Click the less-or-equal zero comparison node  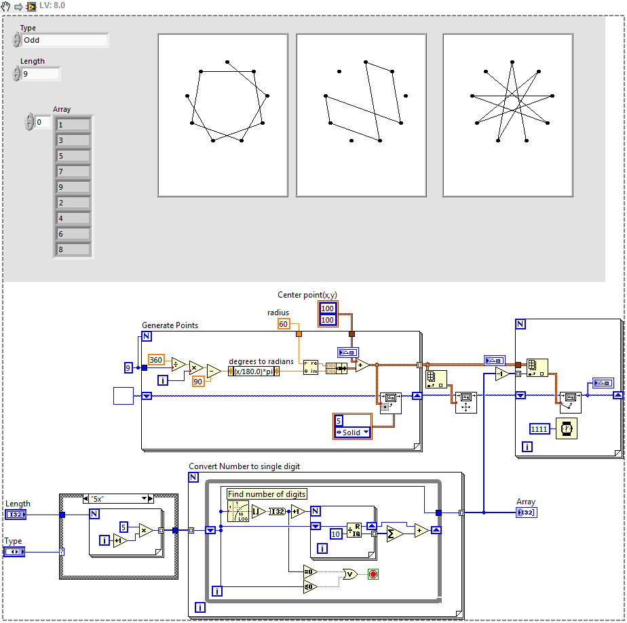tap(310, 586)
